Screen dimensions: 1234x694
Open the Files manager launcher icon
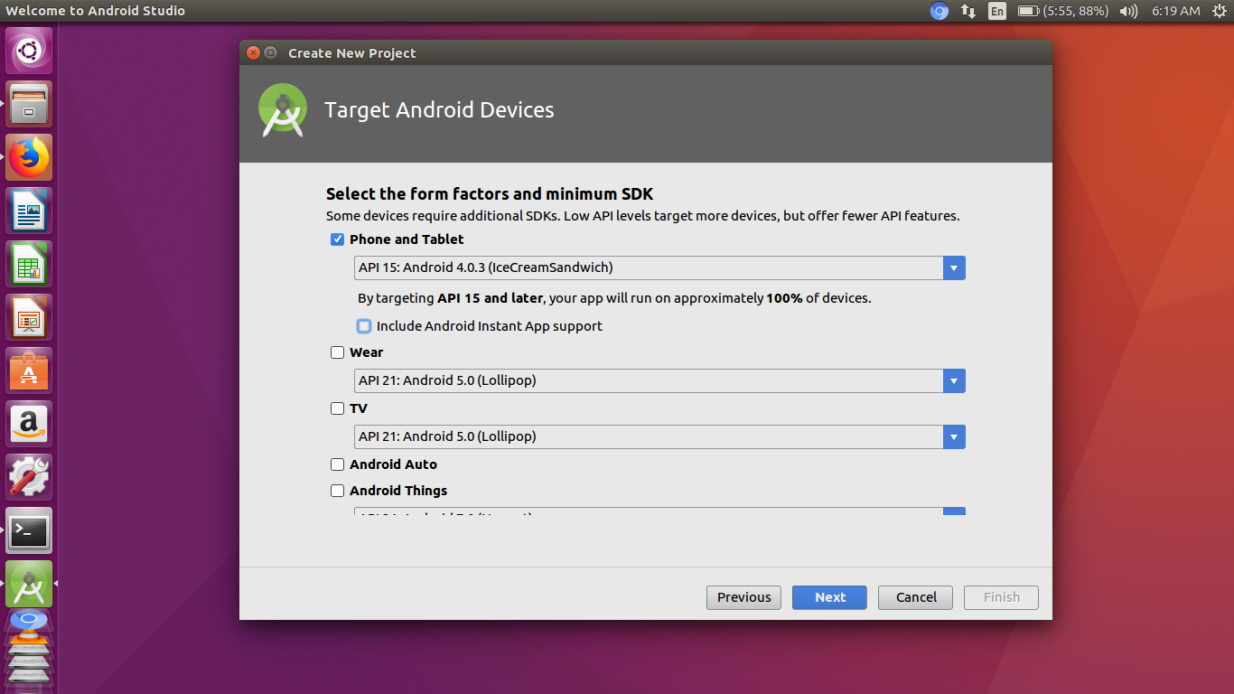point(29,104)
